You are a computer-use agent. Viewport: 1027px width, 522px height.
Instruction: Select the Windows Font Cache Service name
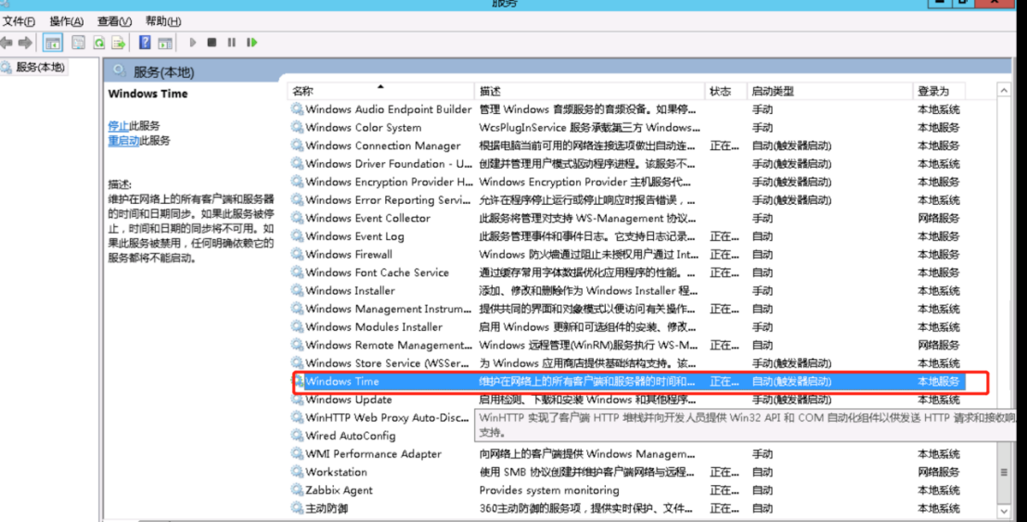377,273
